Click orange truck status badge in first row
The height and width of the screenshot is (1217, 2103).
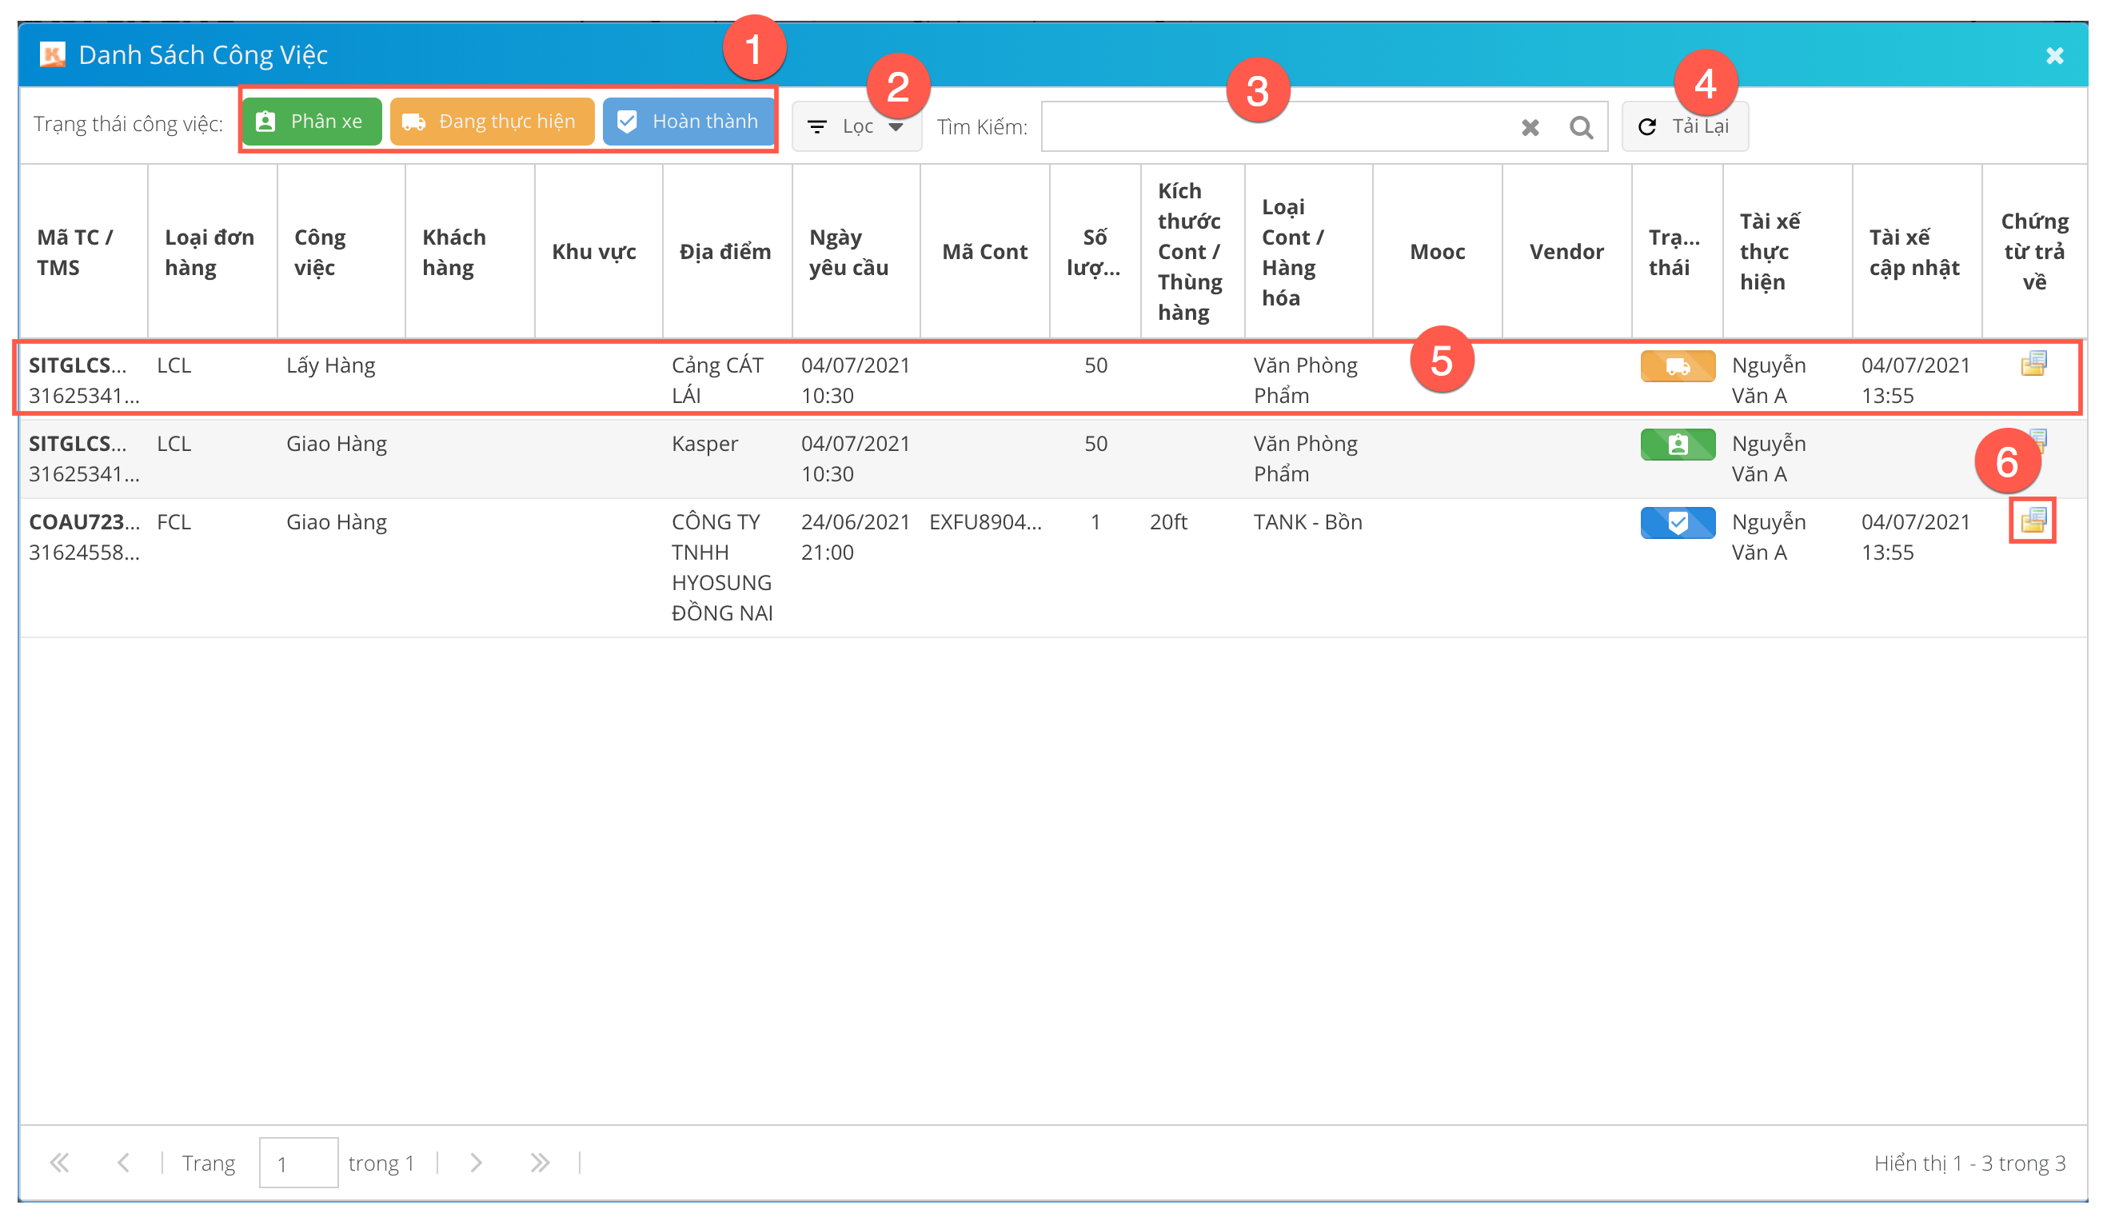coord(1677,365)
